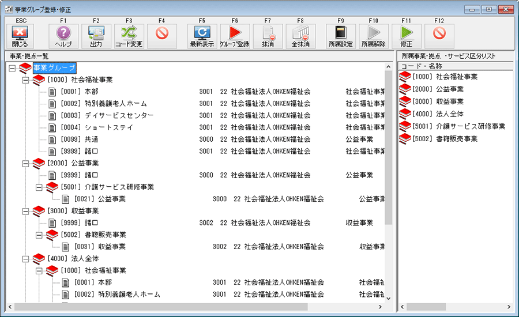Click document icon next to [0021] 公益事業
This screenshot has height=317, width=519.
pyautogui.click(x=66, y=199)
